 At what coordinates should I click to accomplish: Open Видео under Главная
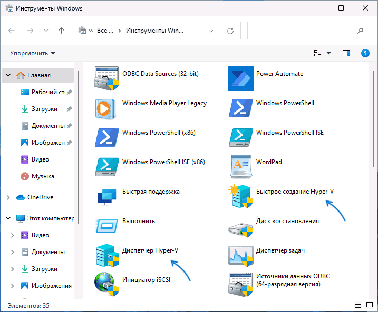click(35, 159)
